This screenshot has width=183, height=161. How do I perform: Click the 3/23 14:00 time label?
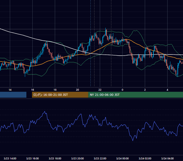(x=10, y=158)
